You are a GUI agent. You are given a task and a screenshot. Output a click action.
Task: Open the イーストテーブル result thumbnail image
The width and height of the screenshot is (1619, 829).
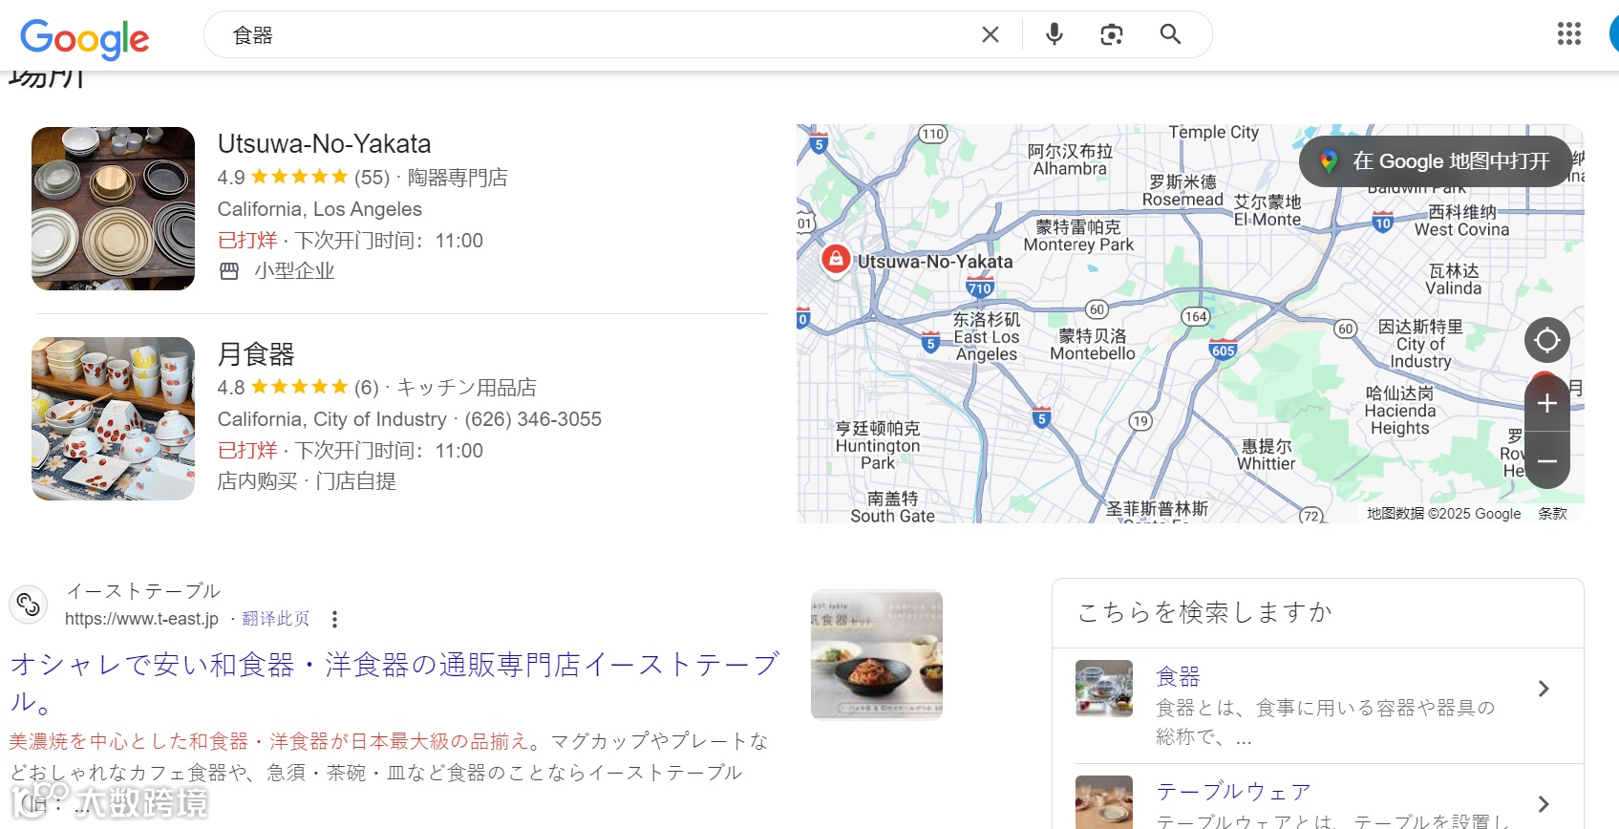pos(877,655)
